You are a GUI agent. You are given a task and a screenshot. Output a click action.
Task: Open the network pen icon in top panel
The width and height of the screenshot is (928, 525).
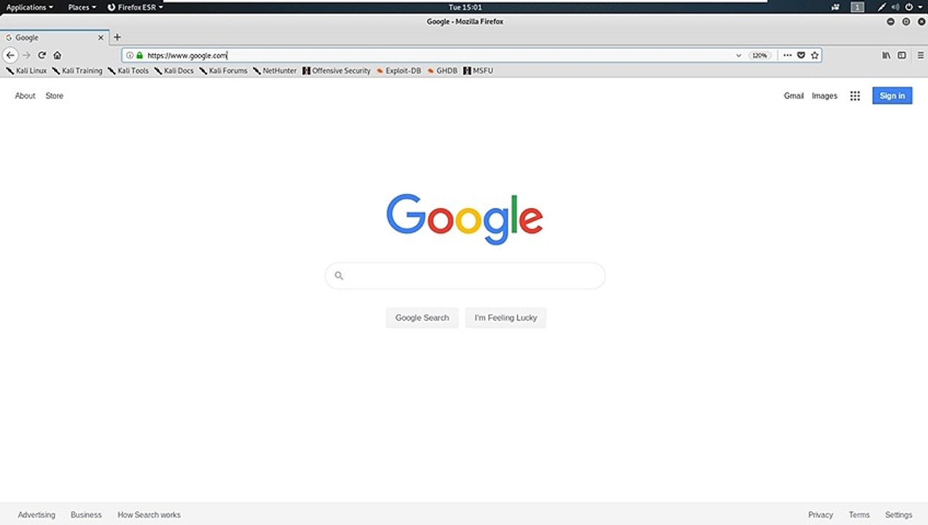881,7
